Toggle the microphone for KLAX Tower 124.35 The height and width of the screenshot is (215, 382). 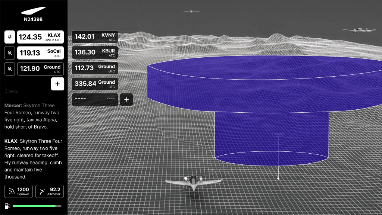[10, 37]
